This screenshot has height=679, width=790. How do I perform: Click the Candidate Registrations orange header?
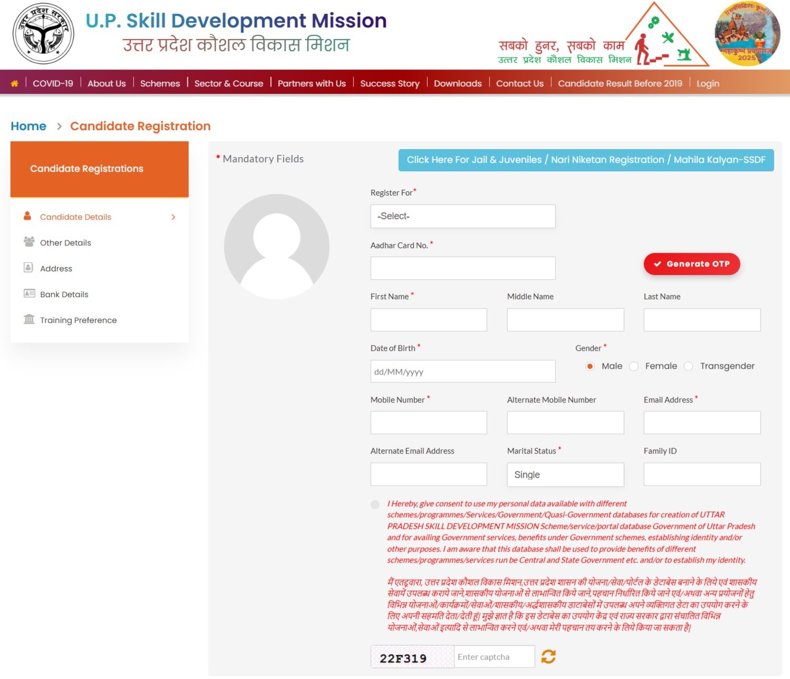100,169
